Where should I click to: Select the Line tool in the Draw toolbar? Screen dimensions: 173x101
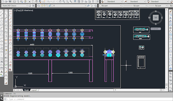tap(2, 11)
